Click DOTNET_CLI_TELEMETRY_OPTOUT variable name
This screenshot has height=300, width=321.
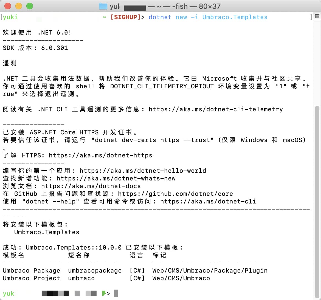162,86
